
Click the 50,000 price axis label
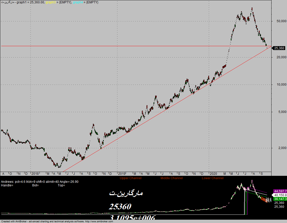point(281,21)
